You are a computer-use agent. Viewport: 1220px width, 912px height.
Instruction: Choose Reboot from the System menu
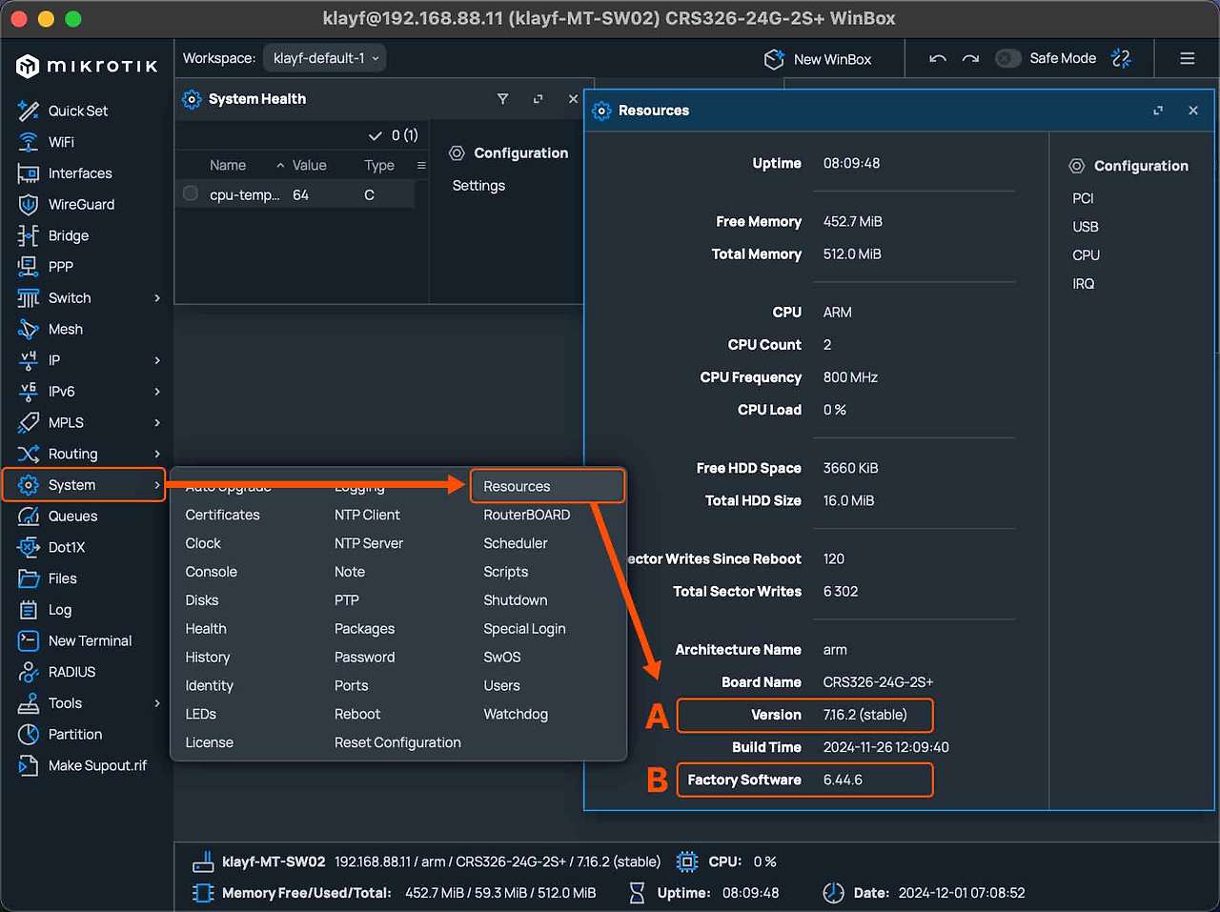[357, 714]
